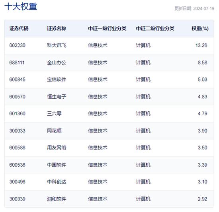
Task: Click 计算机 in the 中科创达 row
Action: tap(143, 182)
